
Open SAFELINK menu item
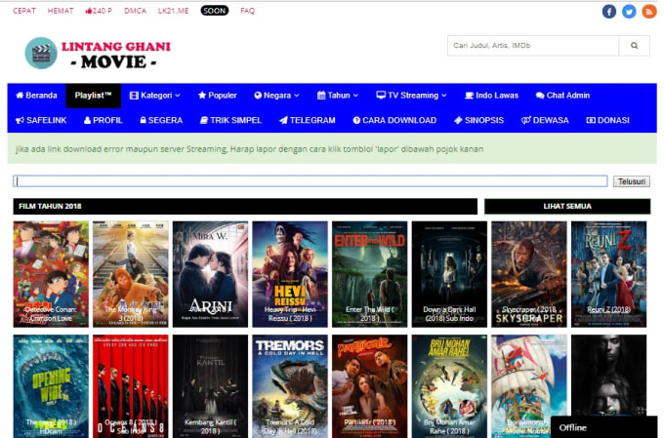(41, 121)
